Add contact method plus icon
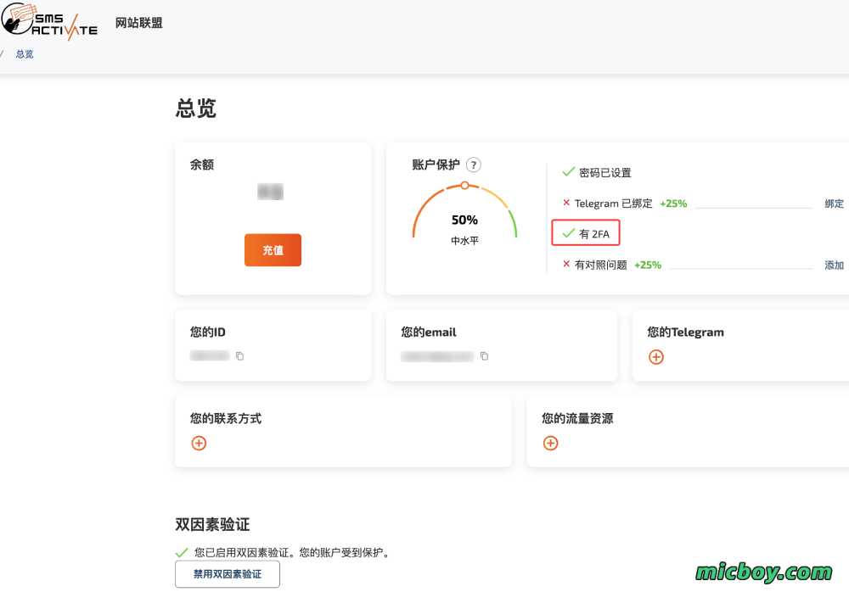This screenshot has height=592, width=849. click(199, 443)
